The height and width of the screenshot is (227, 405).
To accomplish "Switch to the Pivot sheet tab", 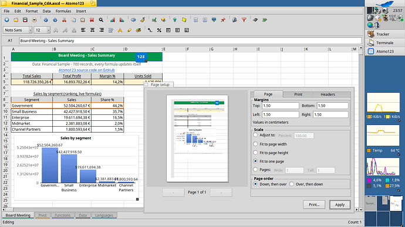I will click(43, 215).
